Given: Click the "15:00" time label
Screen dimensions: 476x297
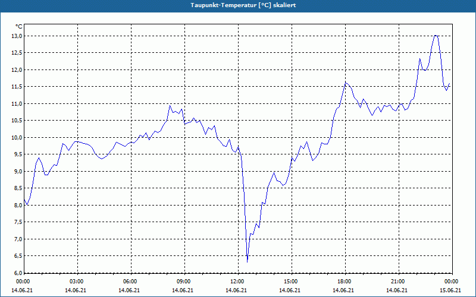Looking at the screenshot, I should point(290,282).
